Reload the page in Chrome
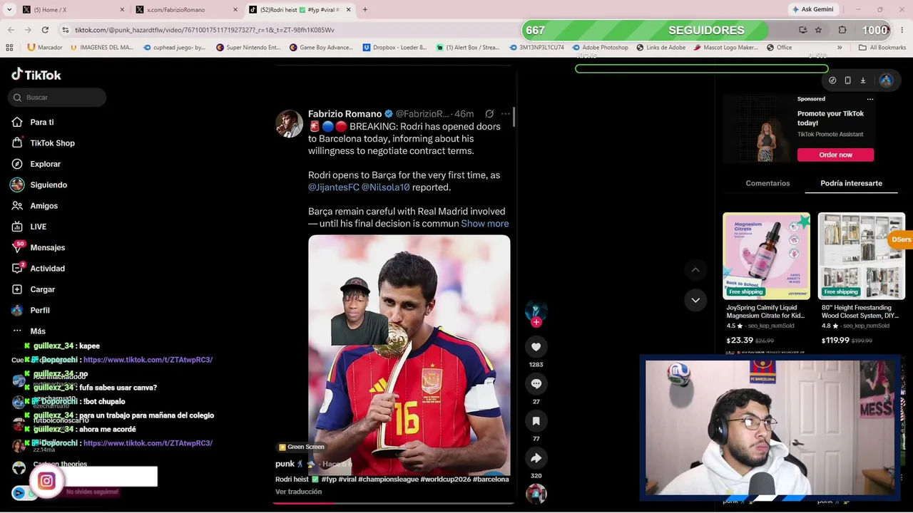This screenshot has width=913, height=513. click(x=45, y=30)
